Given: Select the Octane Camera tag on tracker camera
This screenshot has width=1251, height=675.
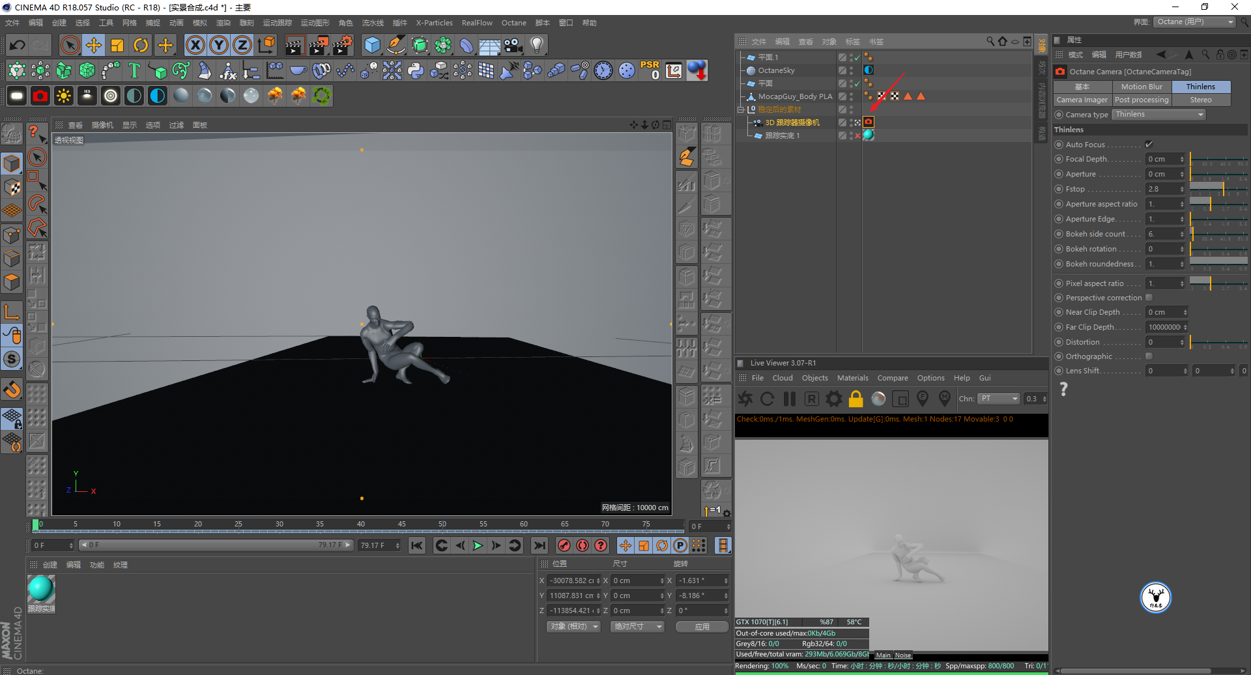Looking at the screenshot, I should (x=869, y=122).
